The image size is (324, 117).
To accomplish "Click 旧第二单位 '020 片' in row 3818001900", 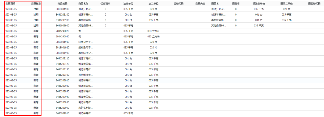I will (286, 9).
